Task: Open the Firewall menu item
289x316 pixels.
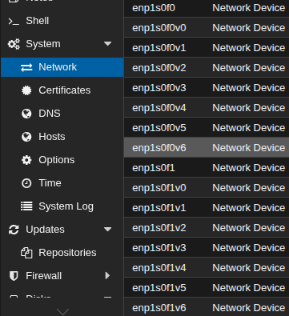Action: [62, 276]
